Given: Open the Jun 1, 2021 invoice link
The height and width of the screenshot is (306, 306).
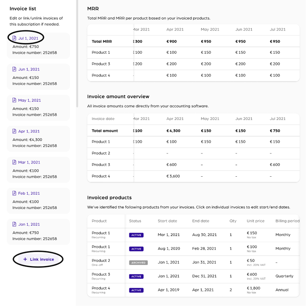Looking at the screenshot, I should [x=29, y=69].
